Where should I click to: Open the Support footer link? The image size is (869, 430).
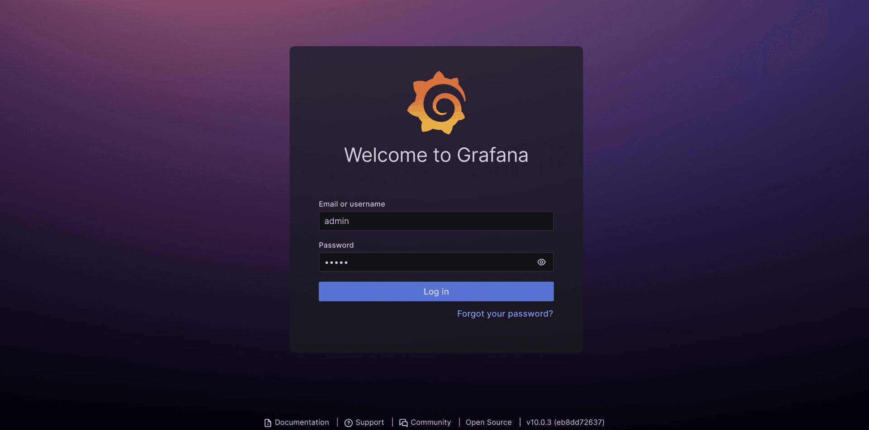pyautogui.click(x=369, y=422)
